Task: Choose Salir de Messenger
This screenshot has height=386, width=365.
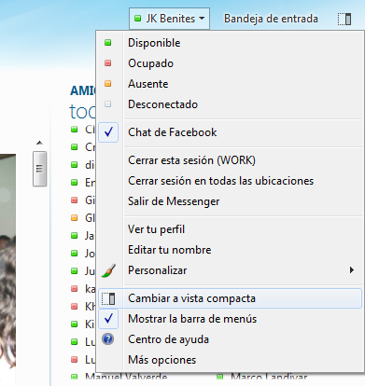Action: click(231, 201)
